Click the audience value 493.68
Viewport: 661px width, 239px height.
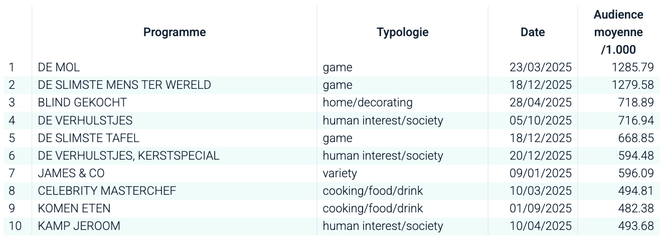coord(635,226)
